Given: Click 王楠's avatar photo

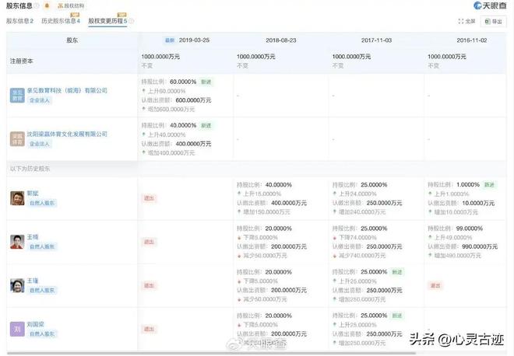Looking at the screenshot, I should click(x=17, y=242).
